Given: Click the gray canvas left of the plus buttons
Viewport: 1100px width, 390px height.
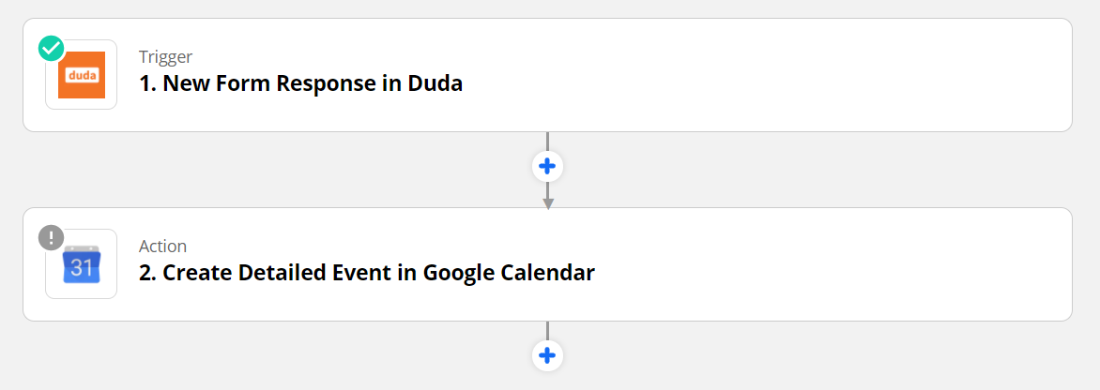Looking at the screenshot, I should 282,169.
